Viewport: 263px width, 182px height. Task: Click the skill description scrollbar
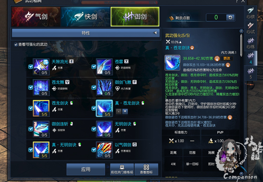pos(241,45)
